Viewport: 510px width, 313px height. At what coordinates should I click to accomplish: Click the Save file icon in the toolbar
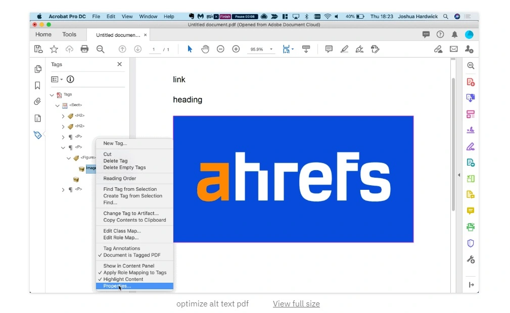(x=38, y=49)
